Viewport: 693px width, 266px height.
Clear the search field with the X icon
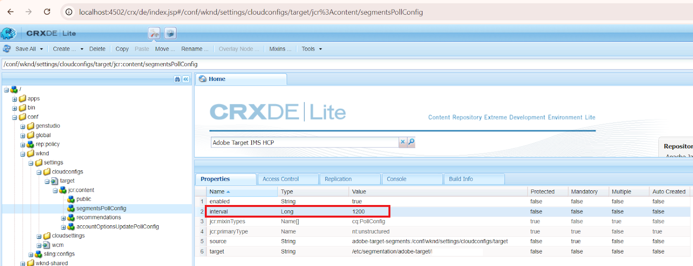402,142
